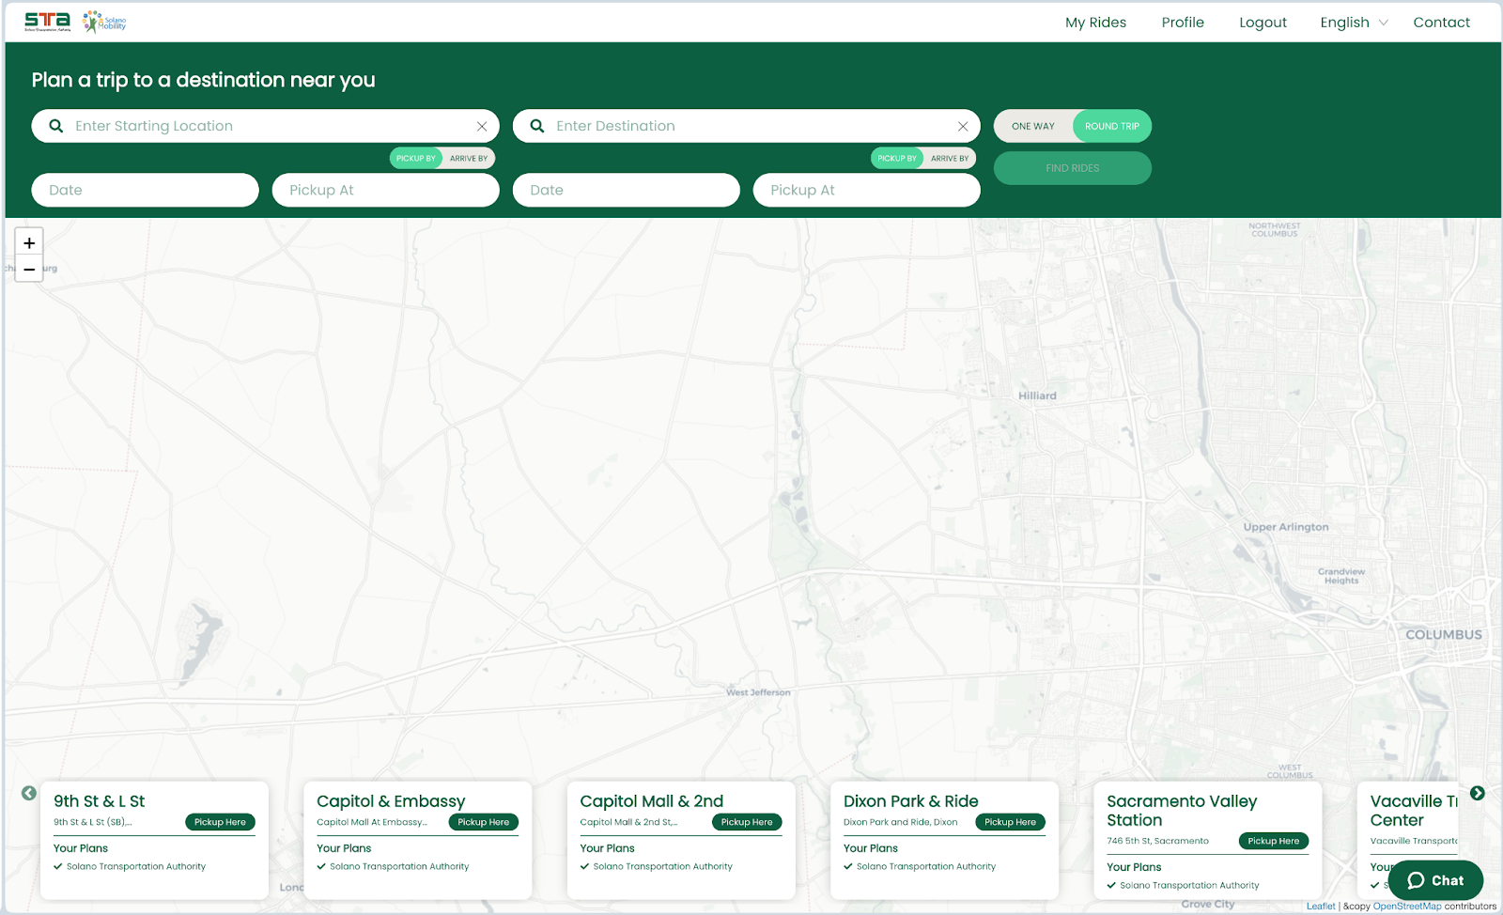Open the outbound Date picker
Image resolution: width=1503 pixels, height=915 pixels.
pos(146,190)
